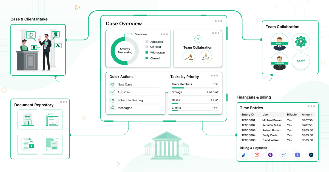
Task: Toggle the Appealed legend item
Action: (154, 42)
